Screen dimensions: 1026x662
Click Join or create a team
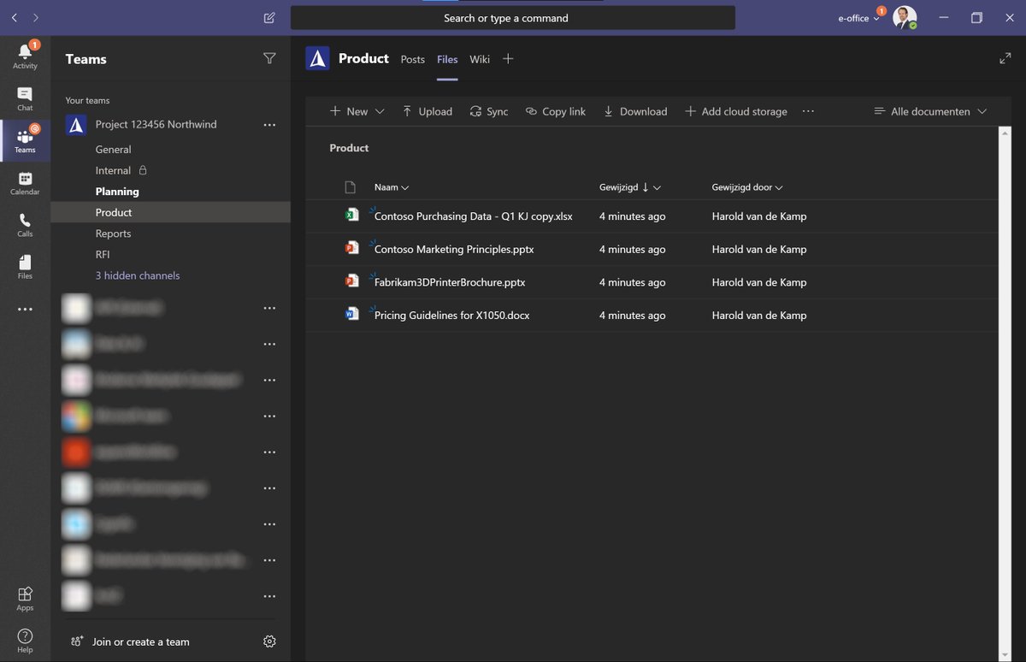pyautogui.click(x=130, y=641)
